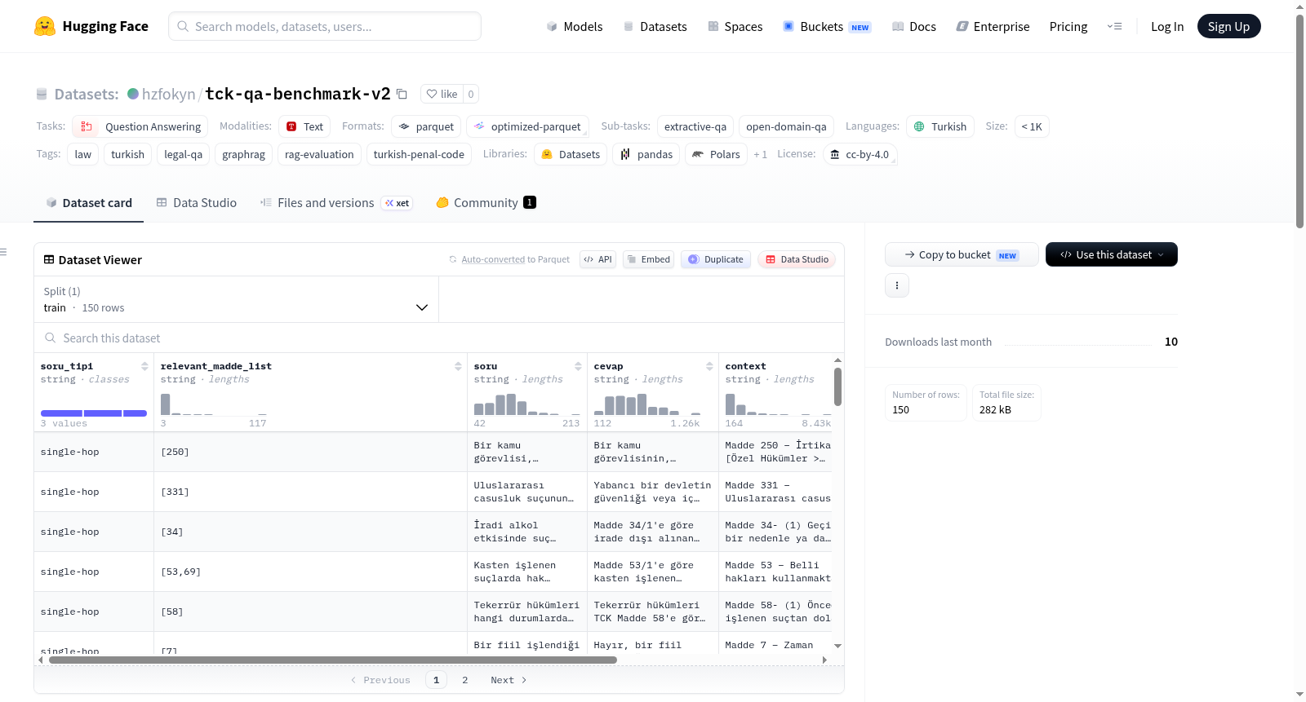The image size is (1306, 702).
Task: Click the left sidebar collapse icon
Action: click(4, 253)
